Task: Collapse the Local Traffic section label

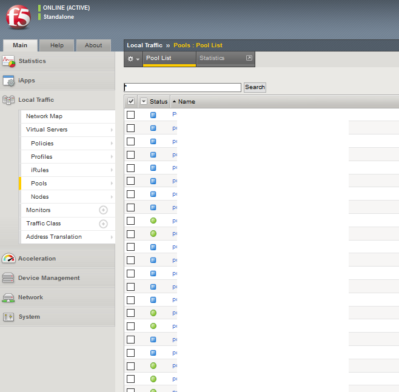Action: 36,99
